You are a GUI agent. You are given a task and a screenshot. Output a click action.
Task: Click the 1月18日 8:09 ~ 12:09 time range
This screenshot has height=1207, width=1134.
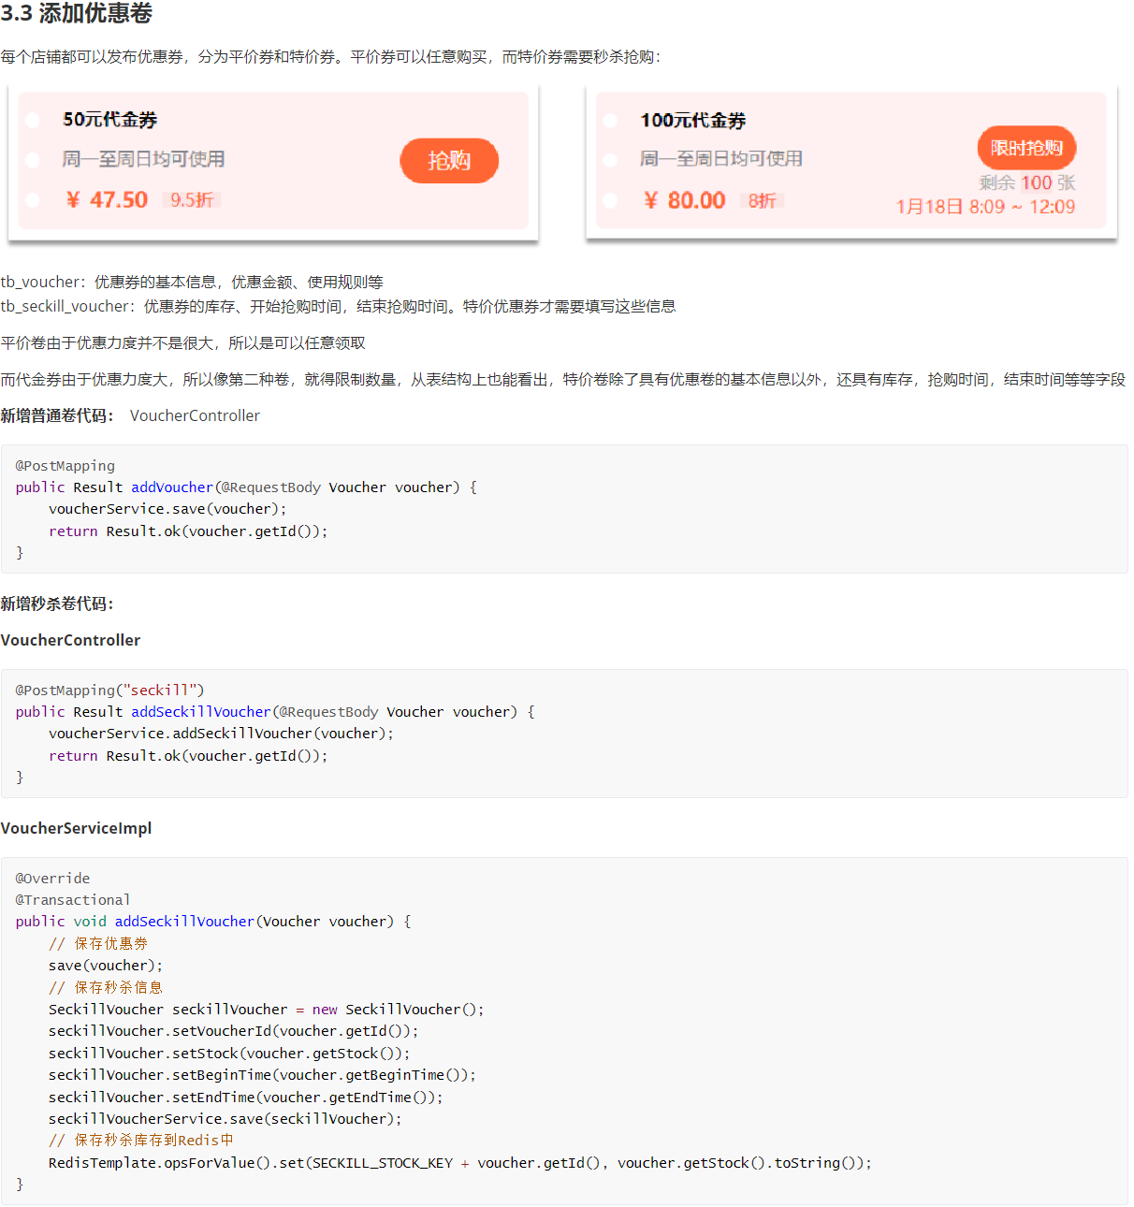984,207
